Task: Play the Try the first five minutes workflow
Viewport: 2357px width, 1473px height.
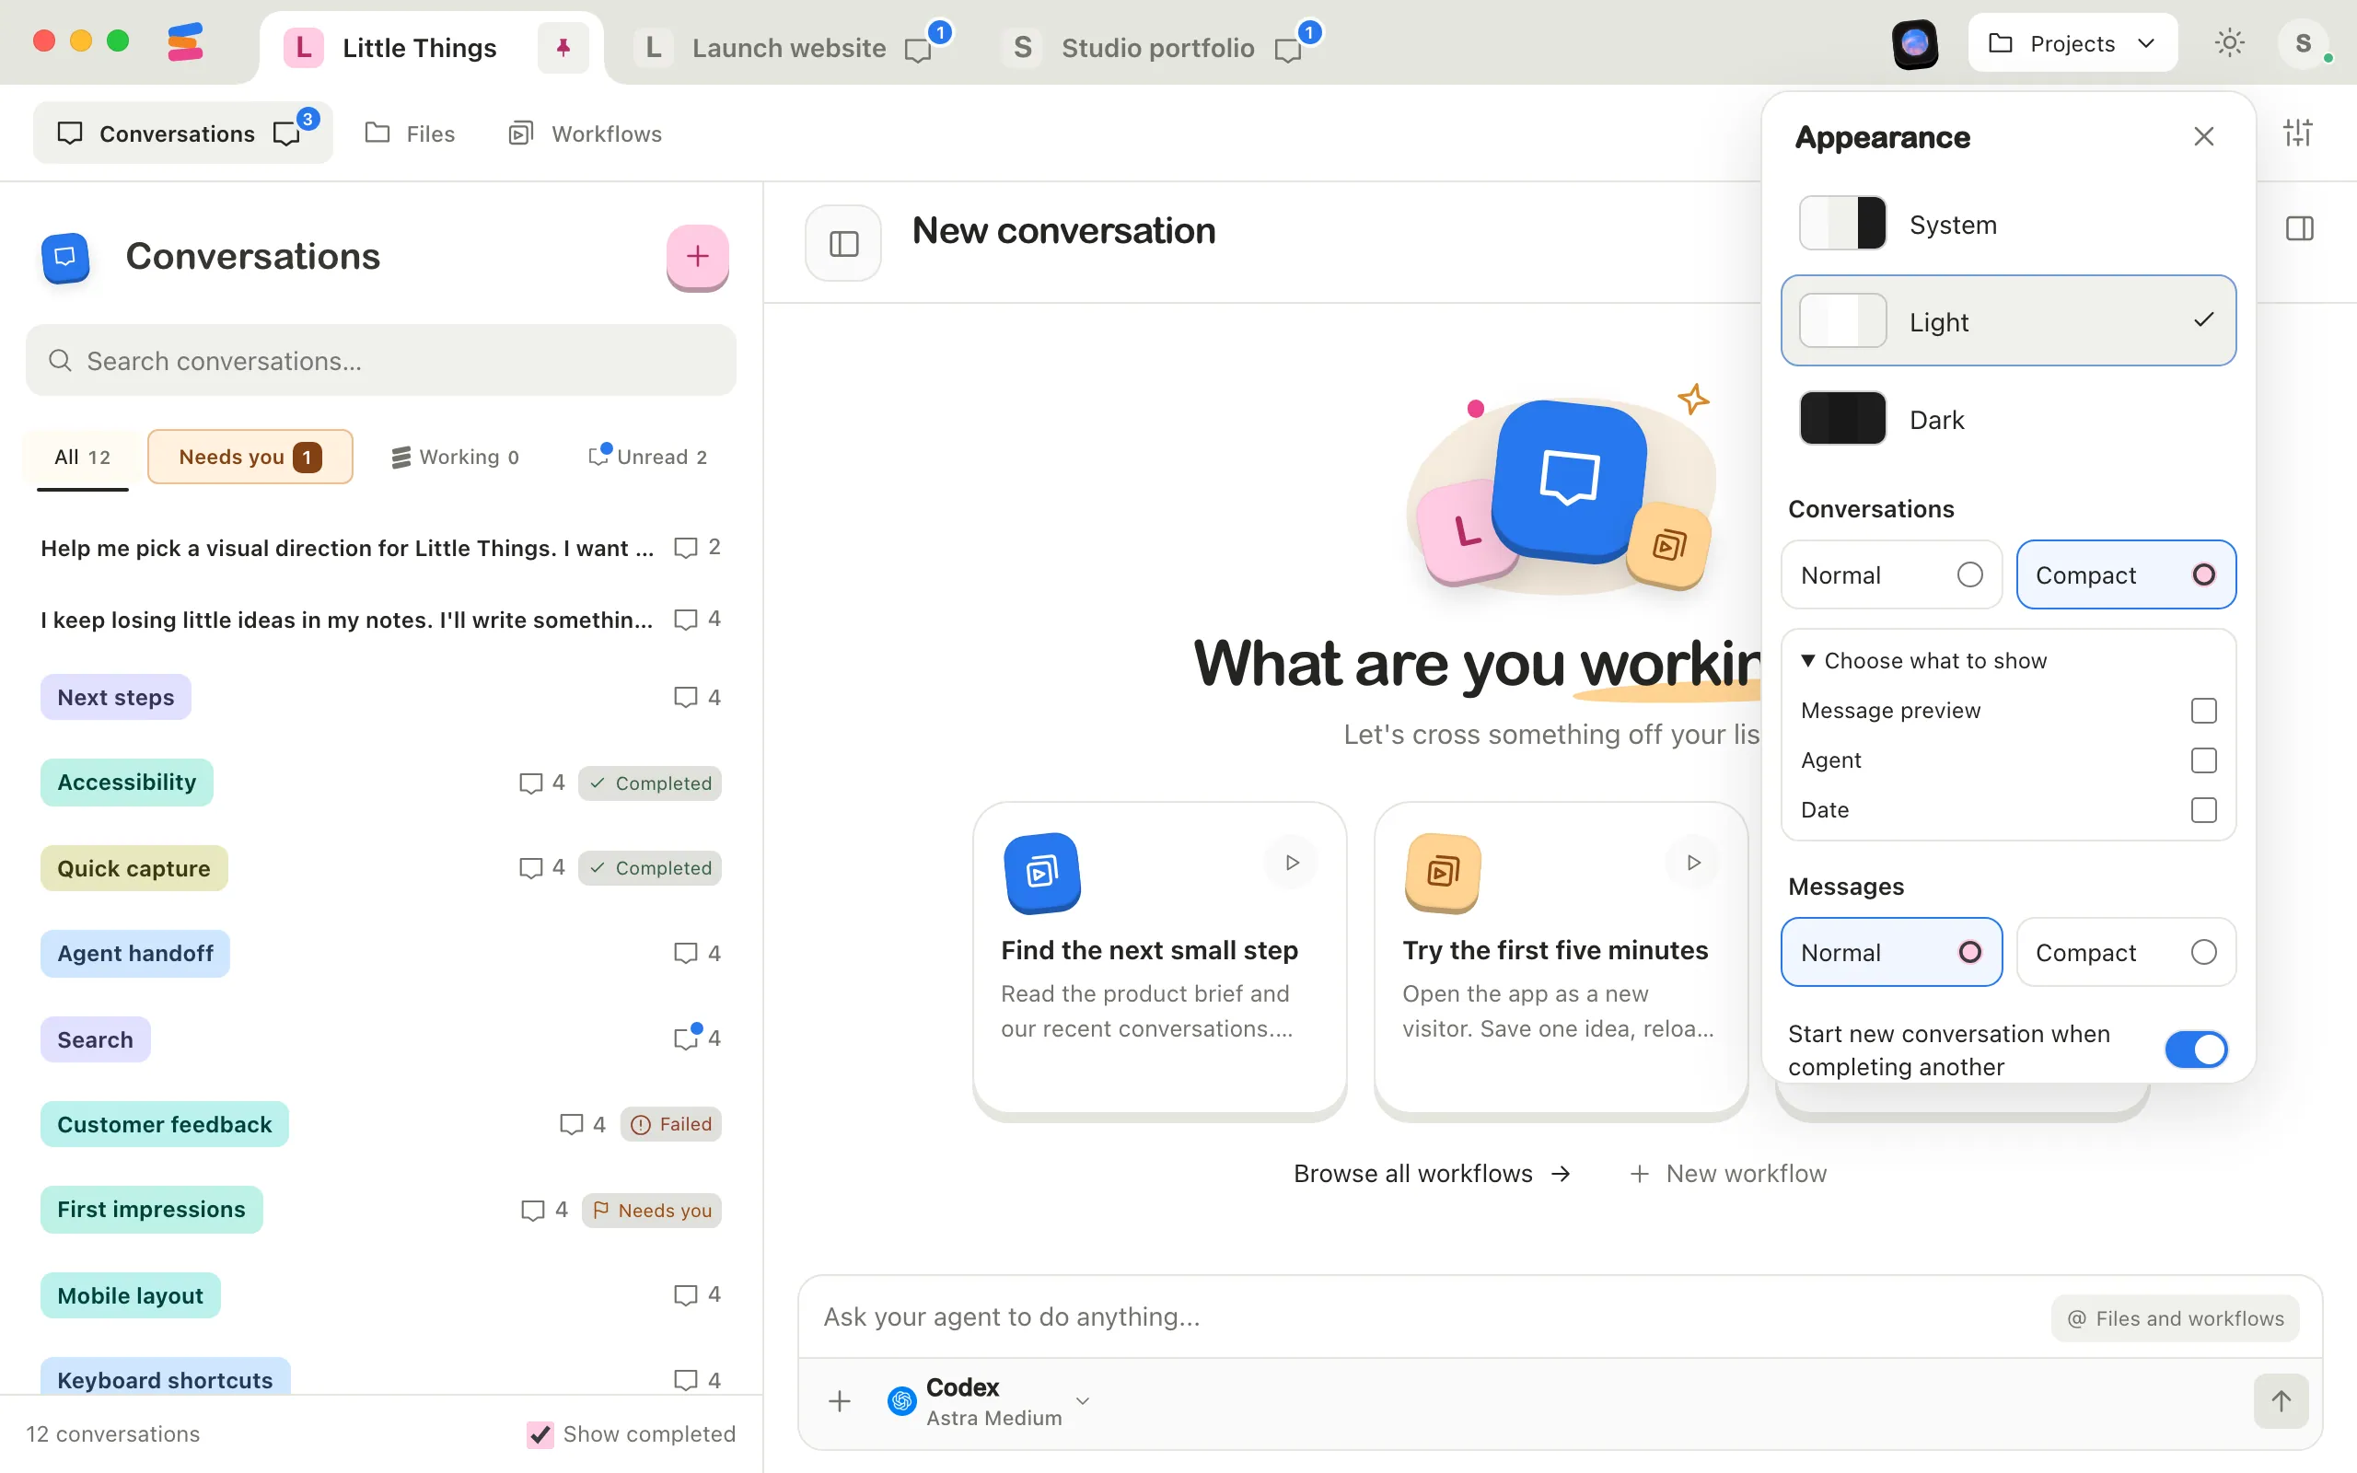Action: [x=1693, y=863]
